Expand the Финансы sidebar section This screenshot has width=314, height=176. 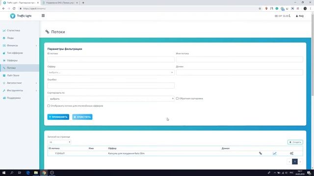(x=20, y=45)
